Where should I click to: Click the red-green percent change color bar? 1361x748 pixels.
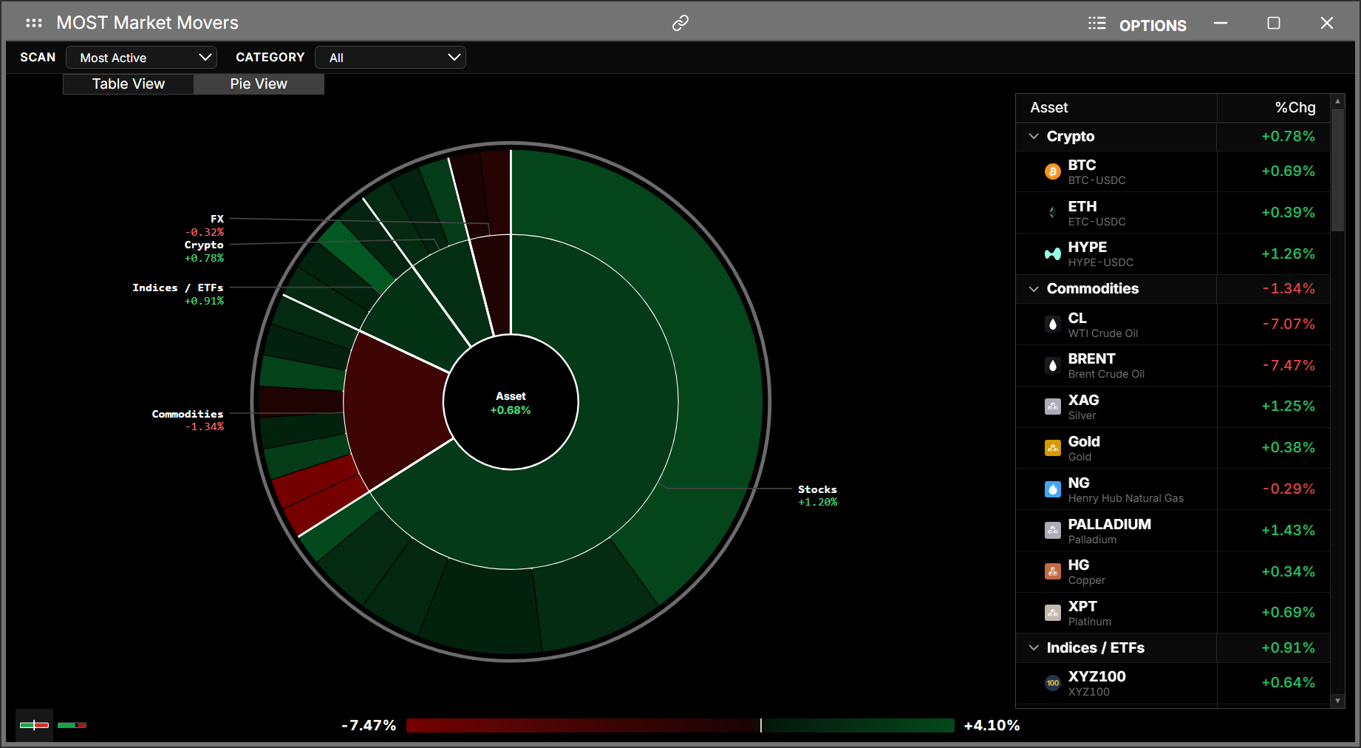(680, 725)
